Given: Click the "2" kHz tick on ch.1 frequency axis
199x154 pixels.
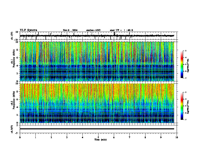Looking at the screenshot, I should [x=17, y=73].
